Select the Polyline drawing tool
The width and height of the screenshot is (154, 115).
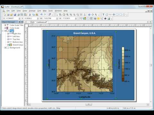tap(110, 15)
